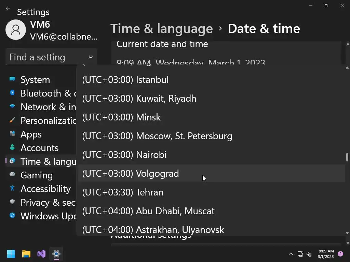
Task: Click the Settings back arrow
Action: (x=8, y=9)
